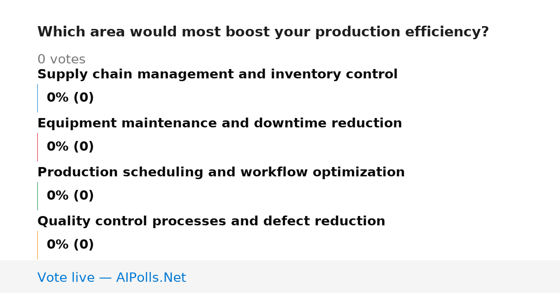Click the 0 votes counter text
This screenshot has height=293, width=560.
click(62, 60)
